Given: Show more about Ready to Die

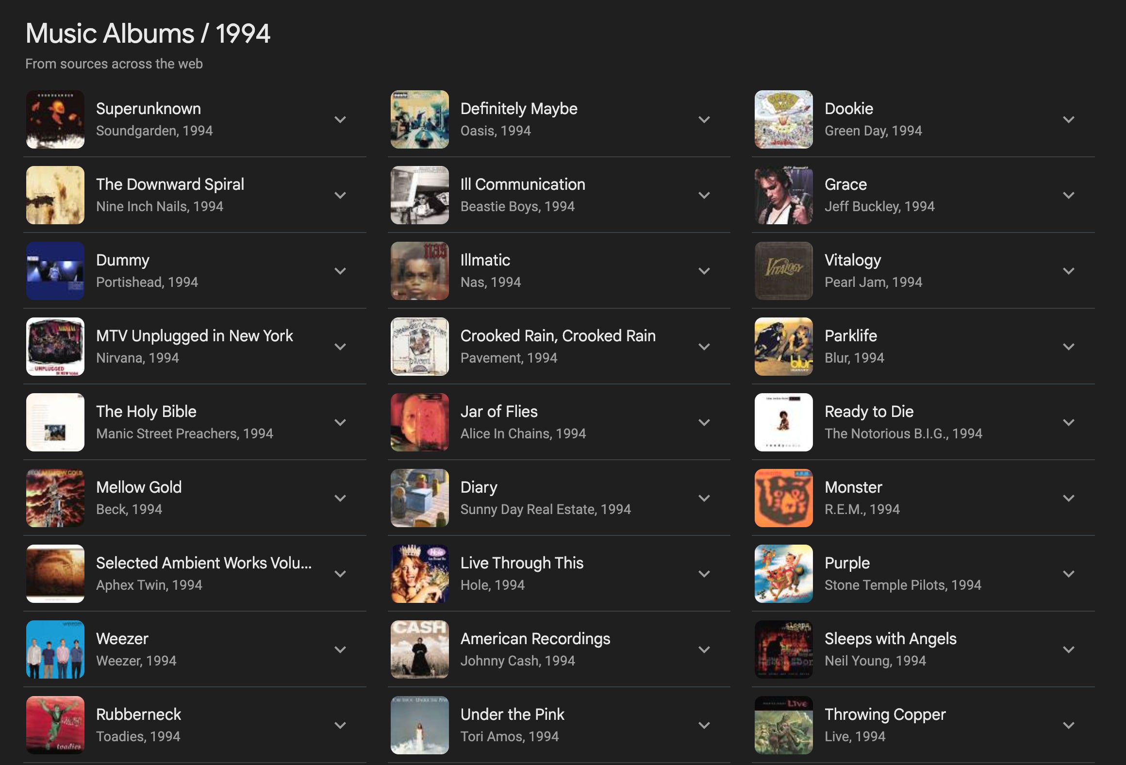Looking at the screenshot, I should point(1068,422).
